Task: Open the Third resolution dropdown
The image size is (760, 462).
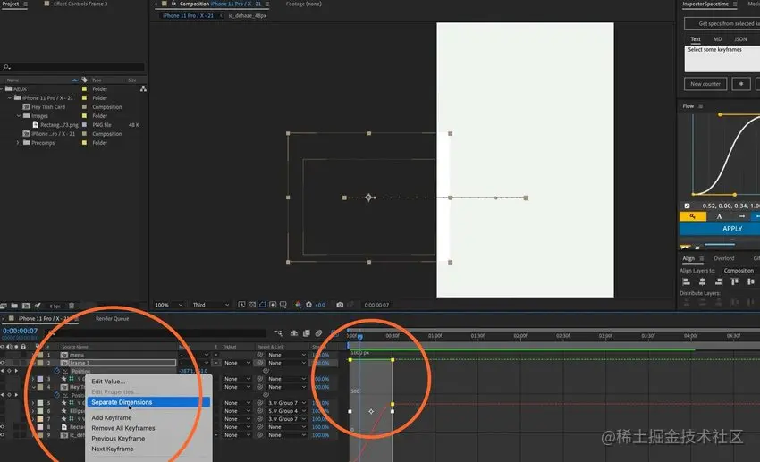Action: pos(210,305)
